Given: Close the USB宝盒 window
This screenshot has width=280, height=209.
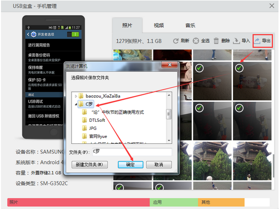Looking at the screenshot, I should click(272, 6).
